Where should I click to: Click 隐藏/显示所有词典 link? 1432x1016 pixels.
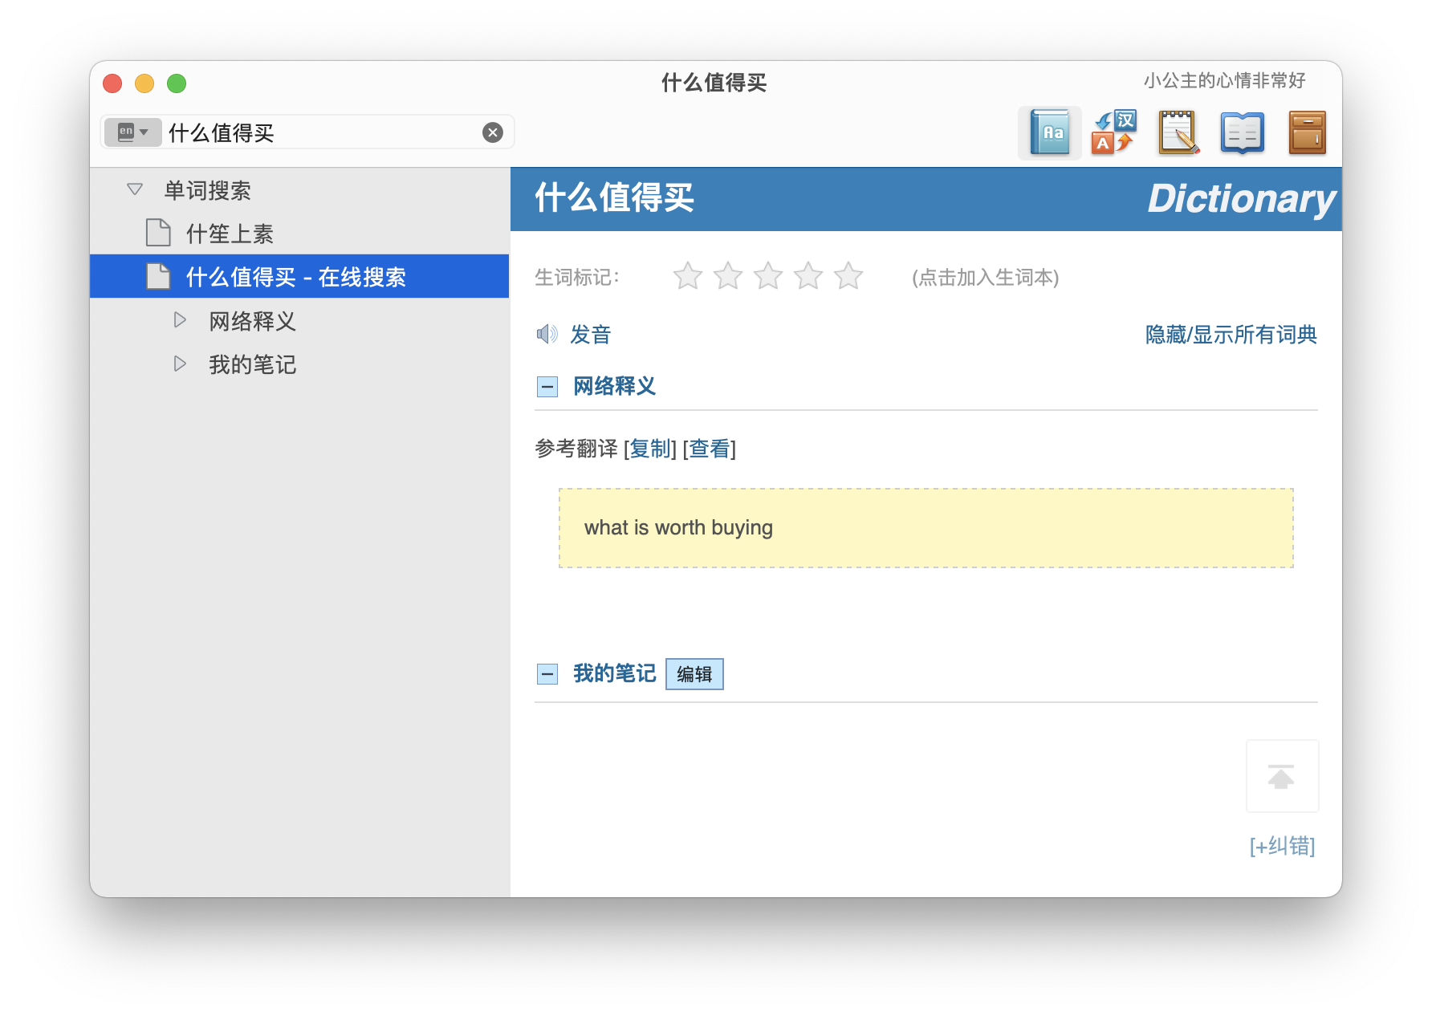pos(1231,335)
